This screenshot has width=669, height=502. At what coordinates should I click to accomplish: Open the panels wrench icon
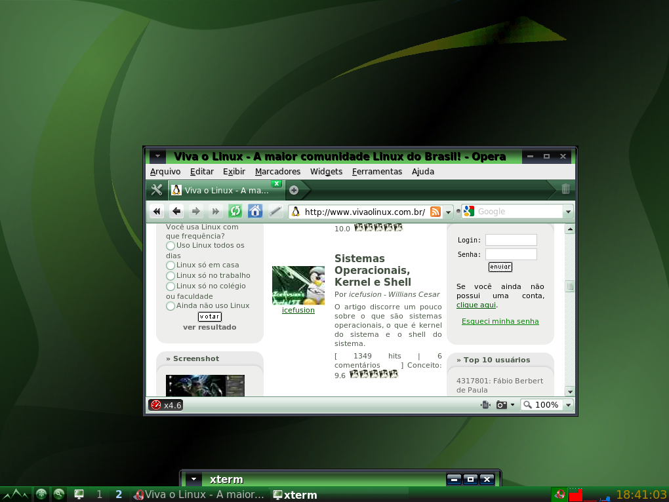coord(157,189)
